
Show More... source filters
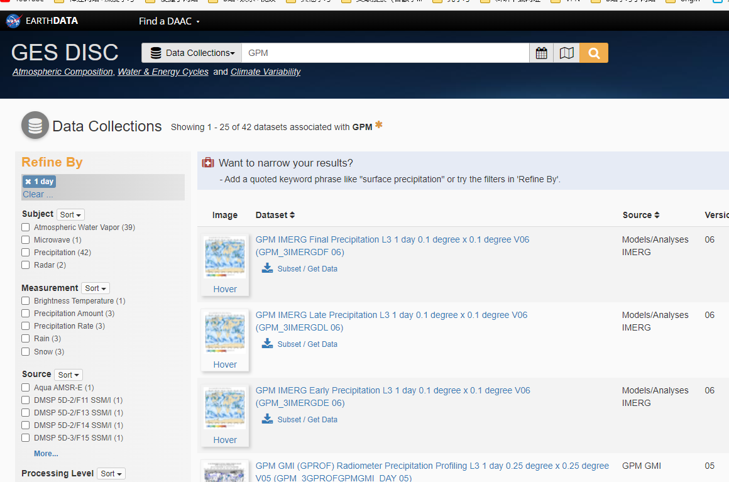(x=46, y=454)
